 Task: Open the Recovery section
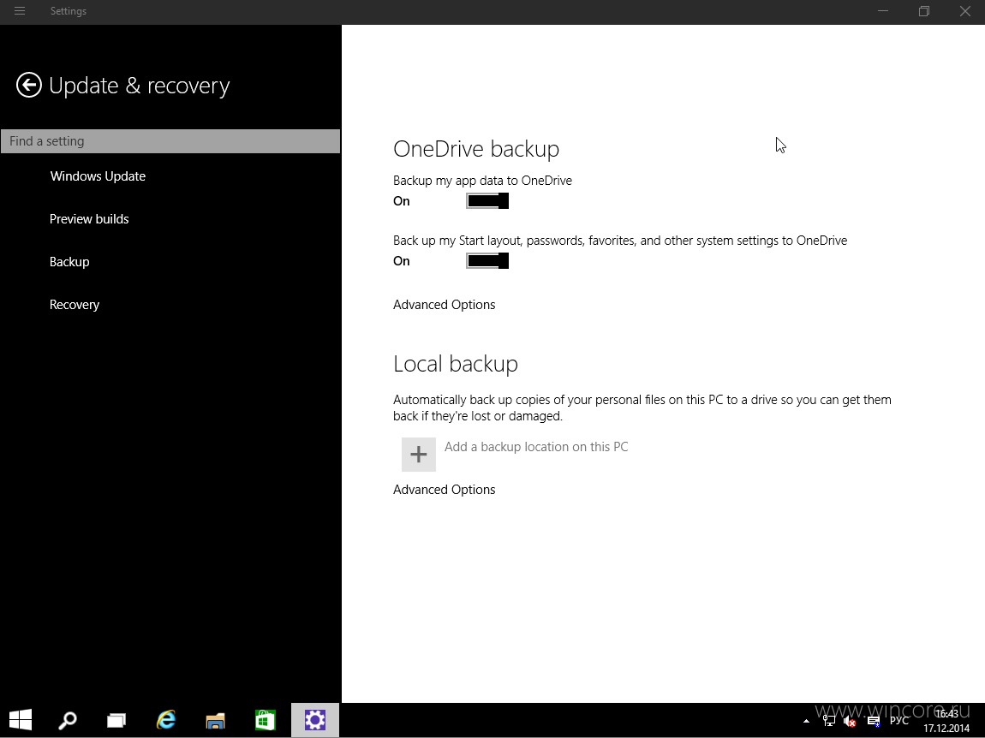pos(75,305)
